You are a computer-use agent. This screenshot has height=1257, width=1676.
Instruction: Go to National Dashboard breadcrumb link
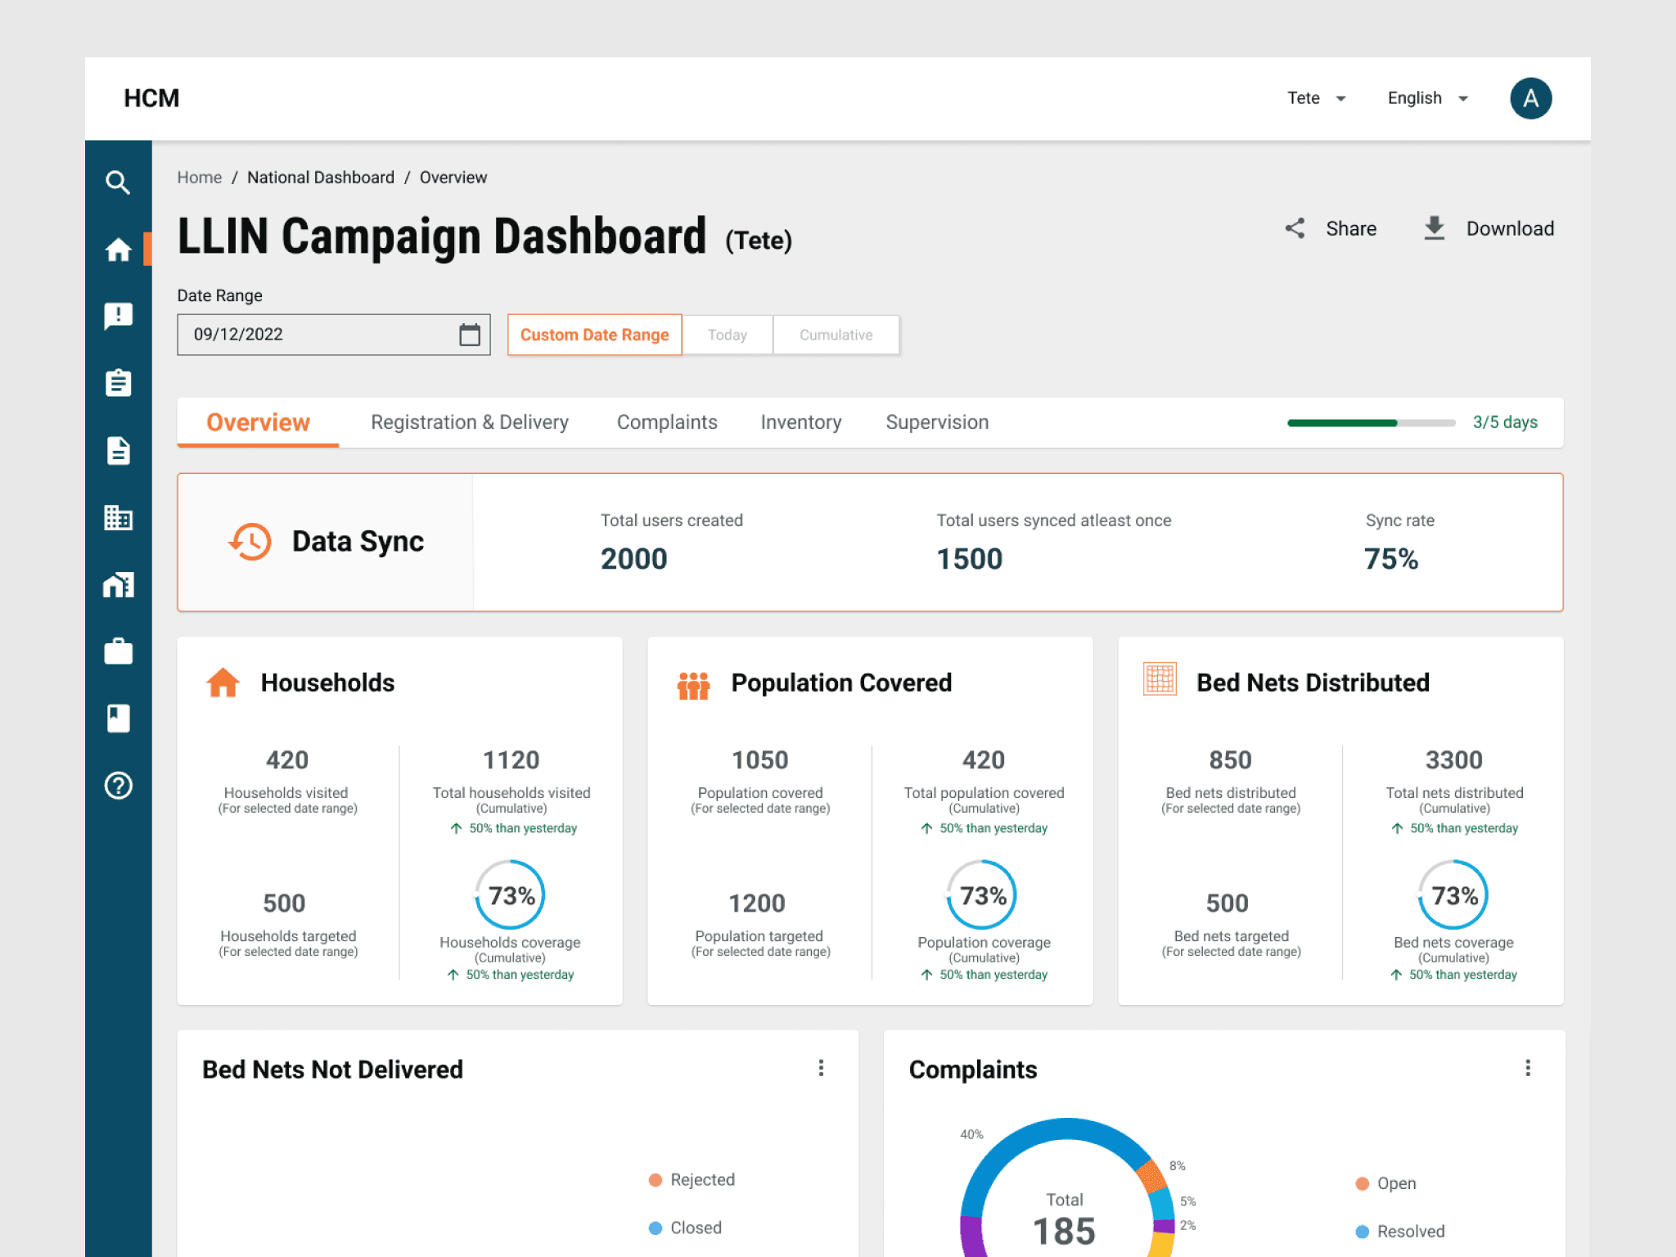[320, 178]
